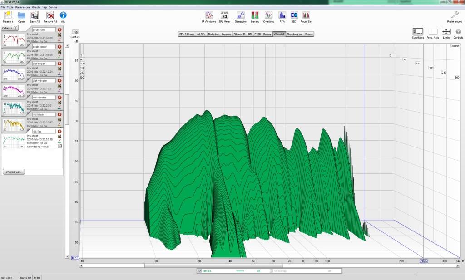The image size is (465, 280).
Task: Switch to the Spectrogram graph
Action: 295,34
